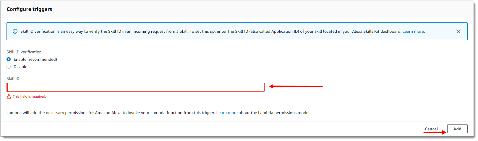Select the Disable radio button
Image resolution: width=478 pixels, height=141 pixels.
9,67
